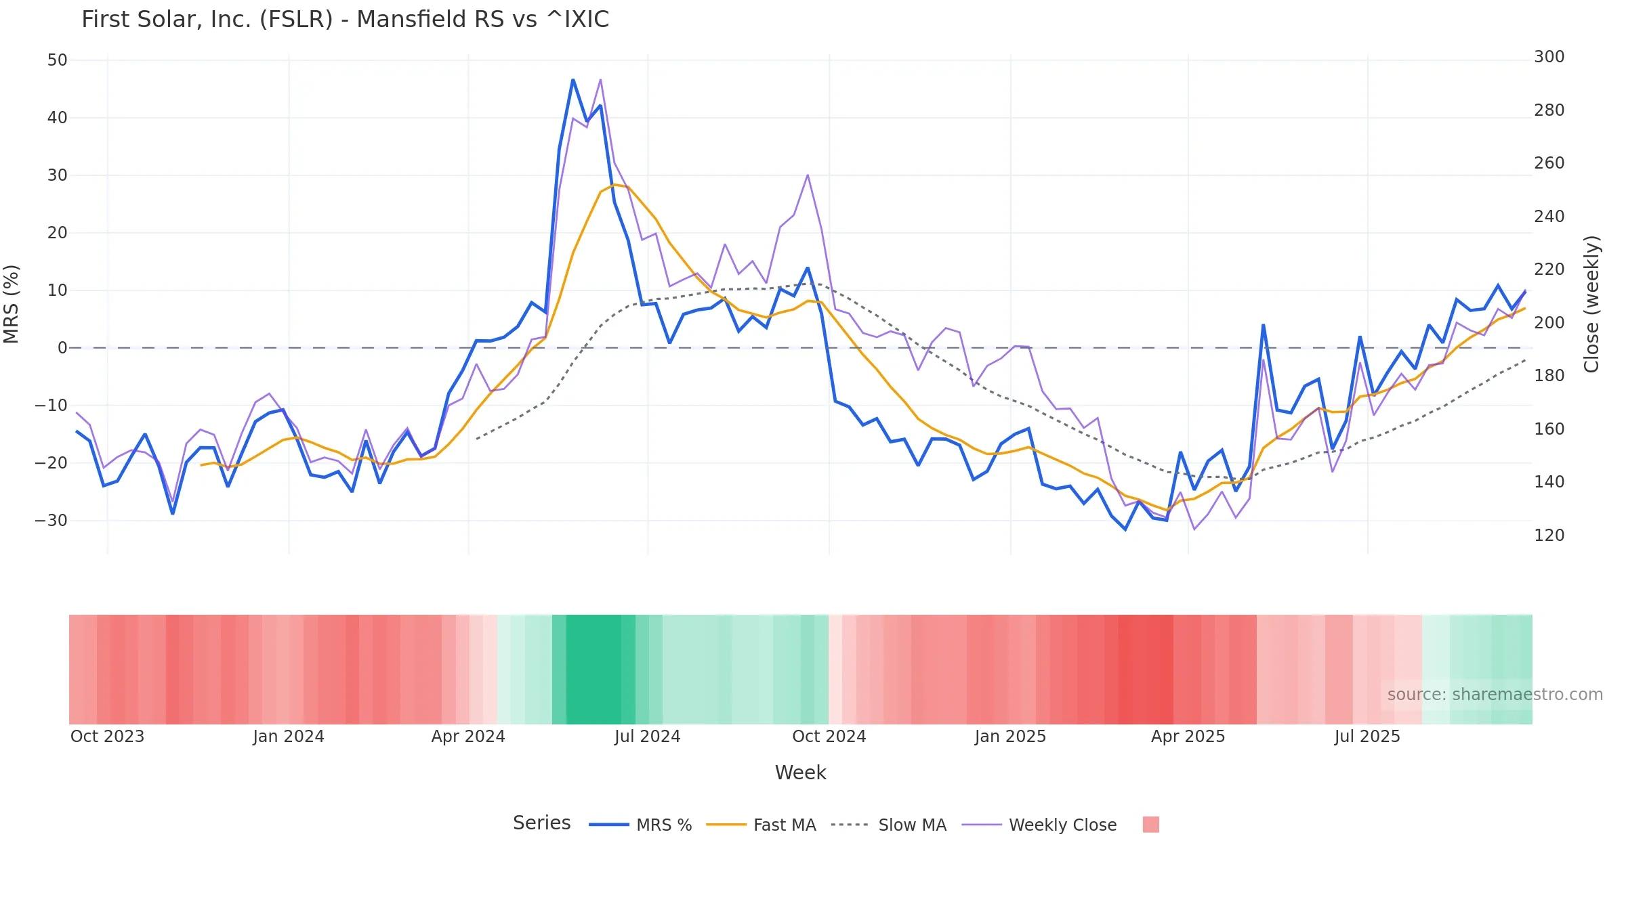Click the chart title First Solar, Inc.
Viewport: 1626px width, 914px height.
pos(345,20)
